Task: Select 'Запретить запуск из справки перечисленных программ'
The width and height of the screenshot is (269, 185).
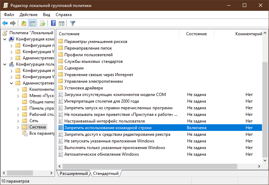Action: pyautogui.click(x=118, y=108)
